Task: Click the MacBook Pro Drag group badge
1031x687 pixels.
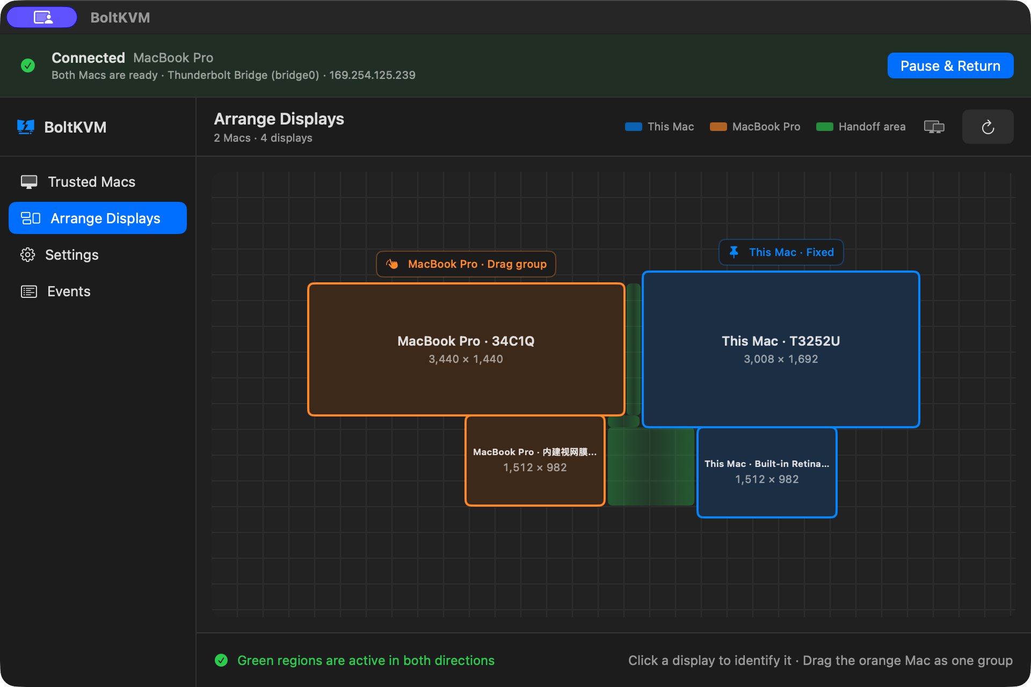Action: tap(466, 264)
